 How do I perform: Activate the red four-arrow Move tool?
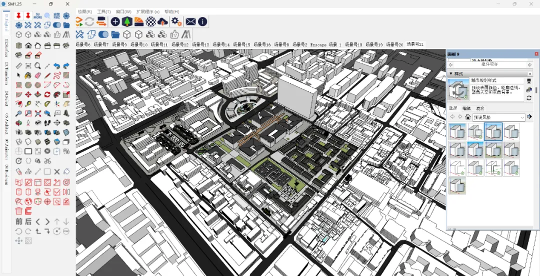point(28,94)
